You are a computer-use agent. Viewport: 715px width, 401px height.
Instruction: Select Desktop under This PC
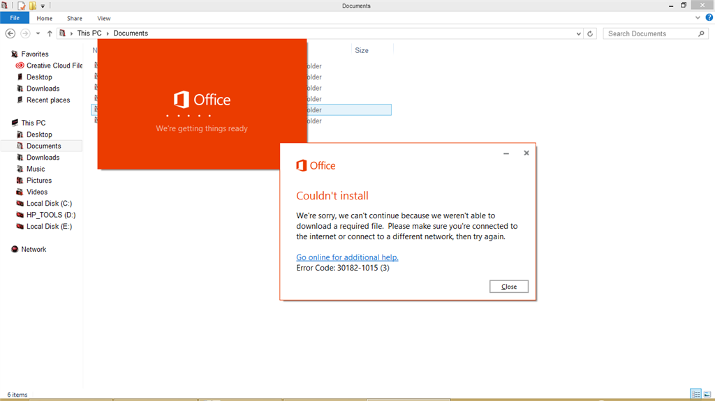39,135
